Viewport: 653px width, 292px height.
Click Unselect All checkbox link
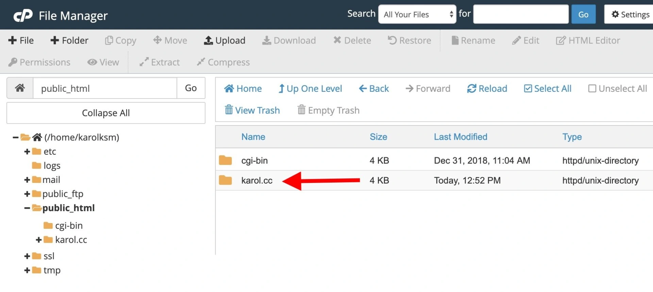coord(617,88)
